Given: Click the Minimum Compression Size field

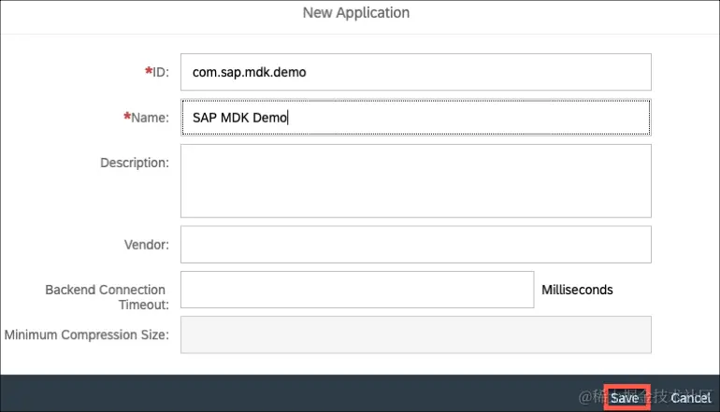Looking at the screenshot, I should (x=415, y=334).
